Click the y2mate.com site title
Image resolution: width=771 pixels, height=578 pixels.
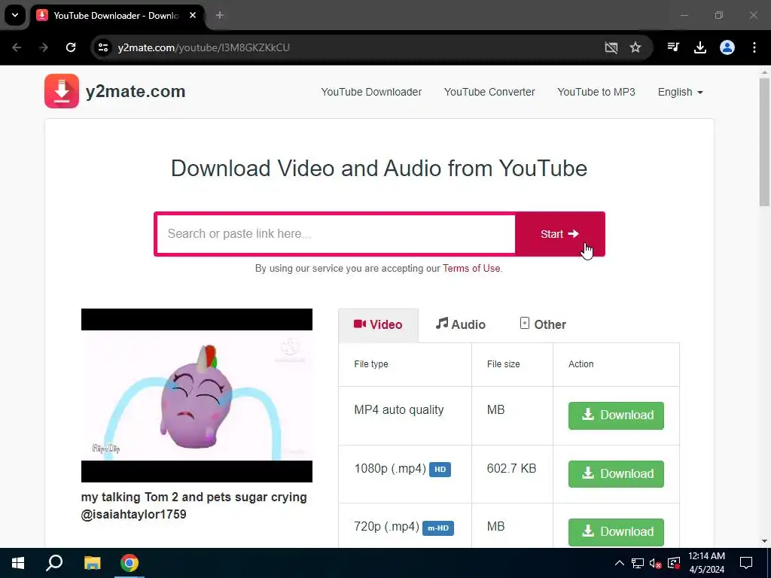136,91
